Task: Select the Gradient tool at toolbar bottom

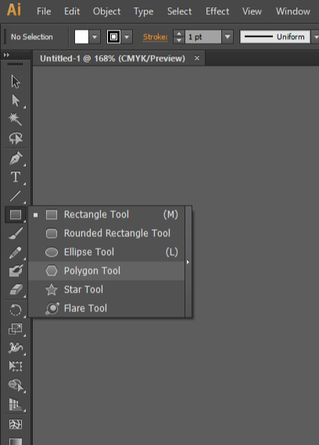Action: click(16, 441)
